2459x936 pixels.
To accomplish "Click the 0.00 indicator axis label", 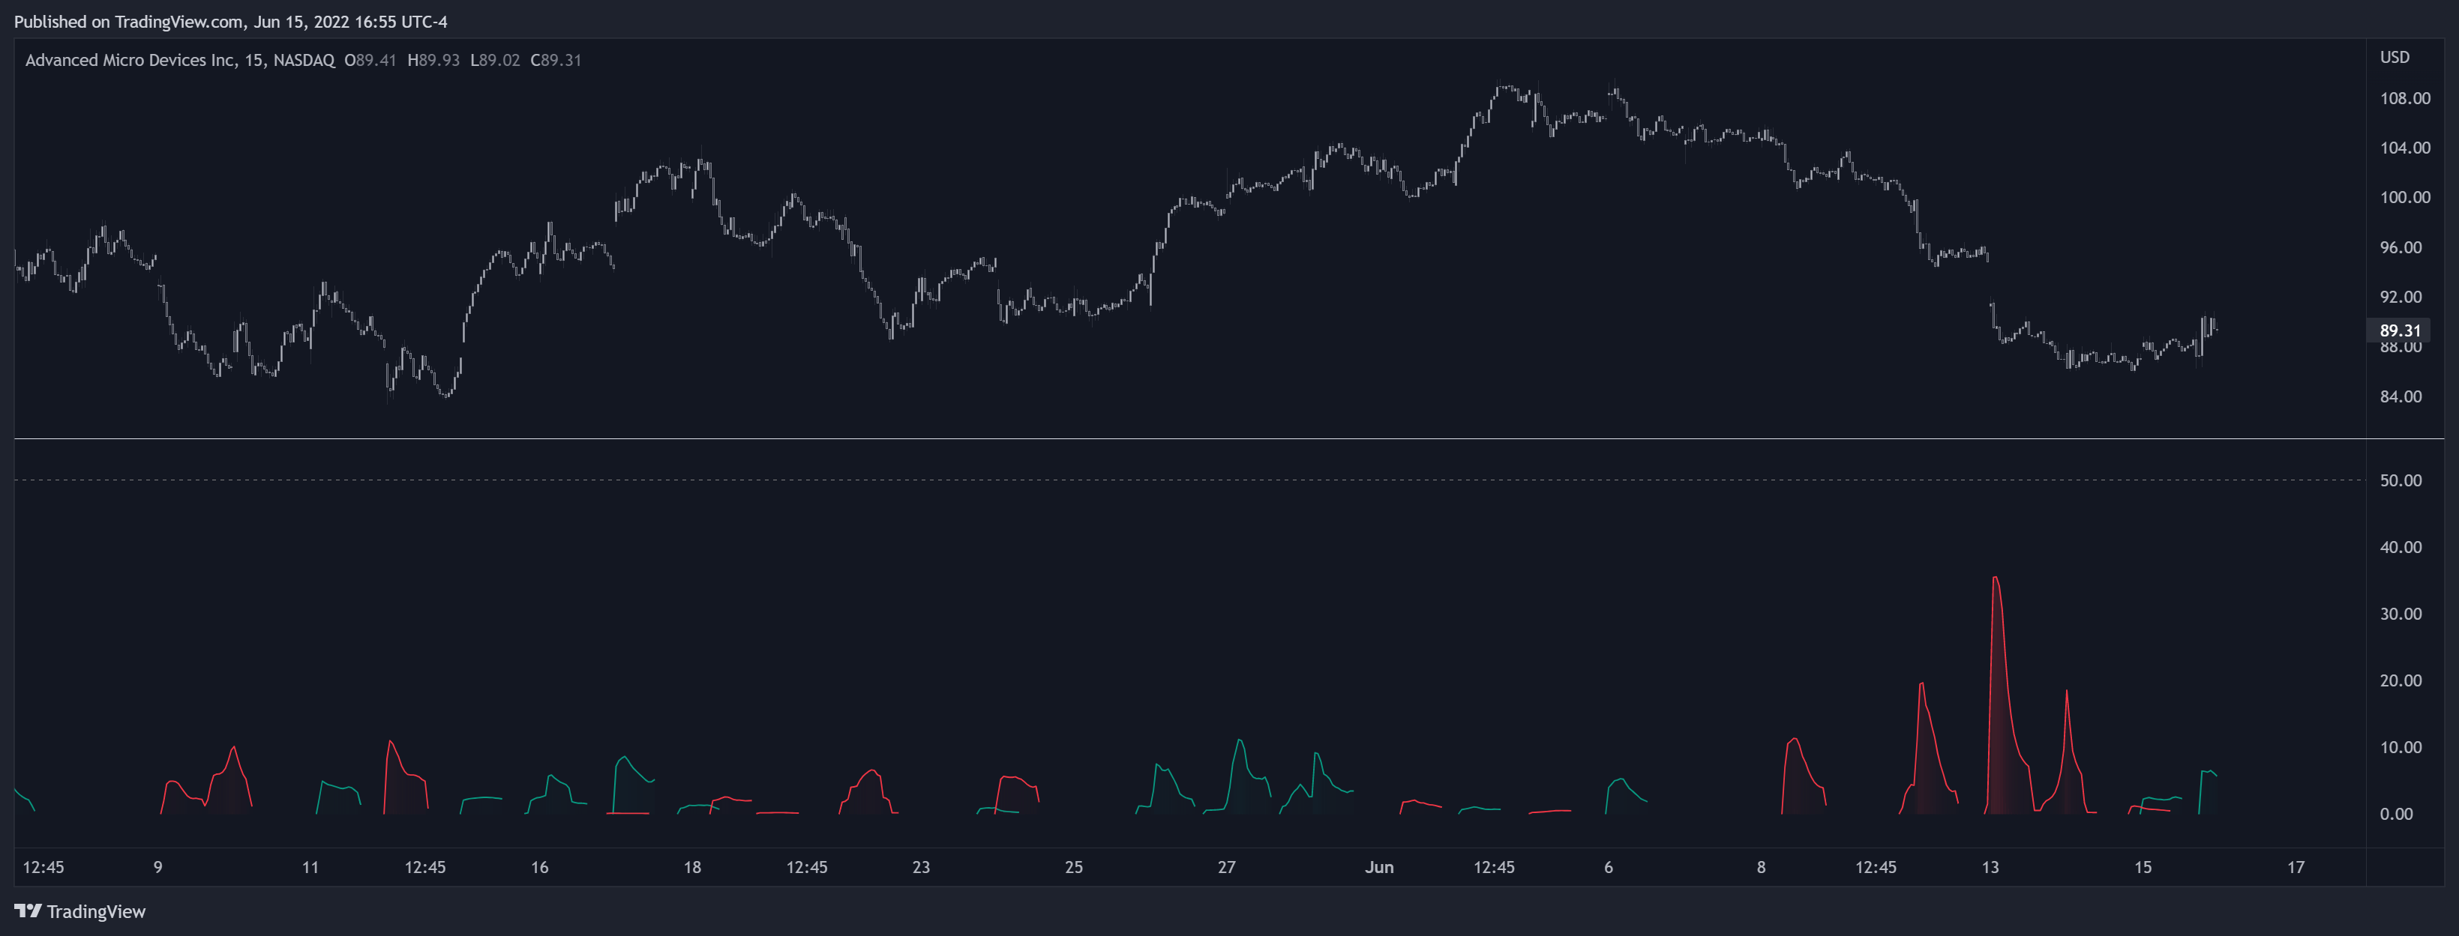I will (2396, 814).
